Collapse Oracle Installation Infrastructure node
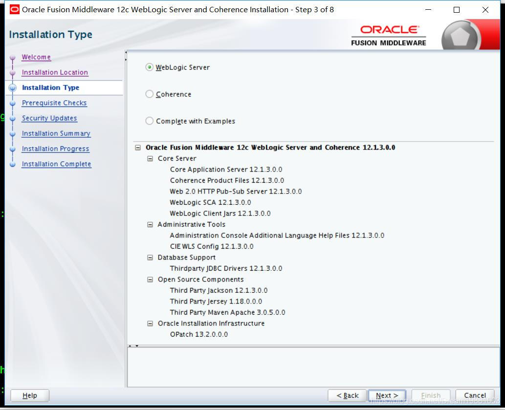505x410 pixels. point(150,324)
